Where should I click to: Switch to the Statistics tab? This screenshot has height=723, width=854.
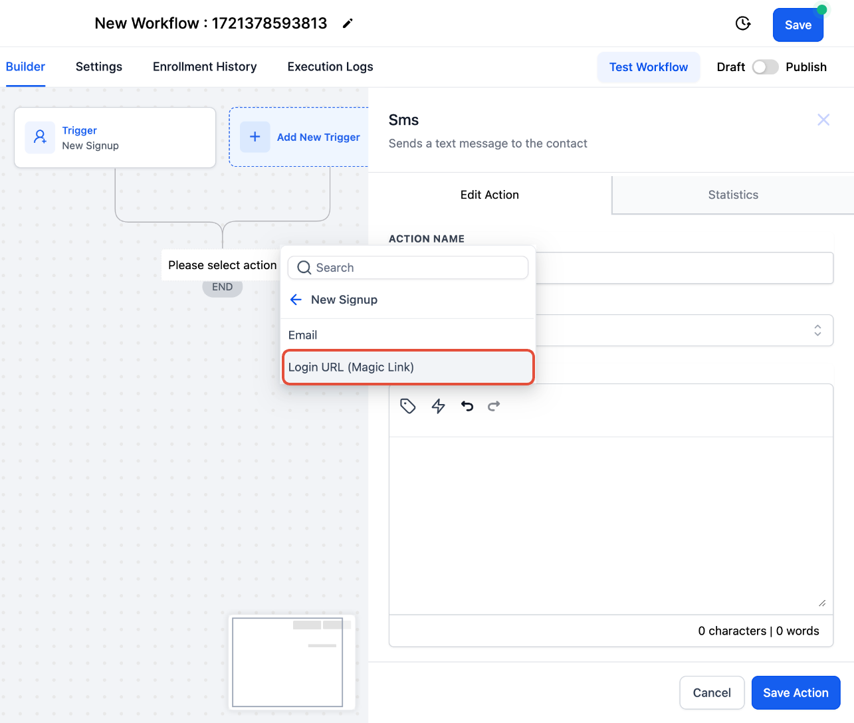point(732,195)
